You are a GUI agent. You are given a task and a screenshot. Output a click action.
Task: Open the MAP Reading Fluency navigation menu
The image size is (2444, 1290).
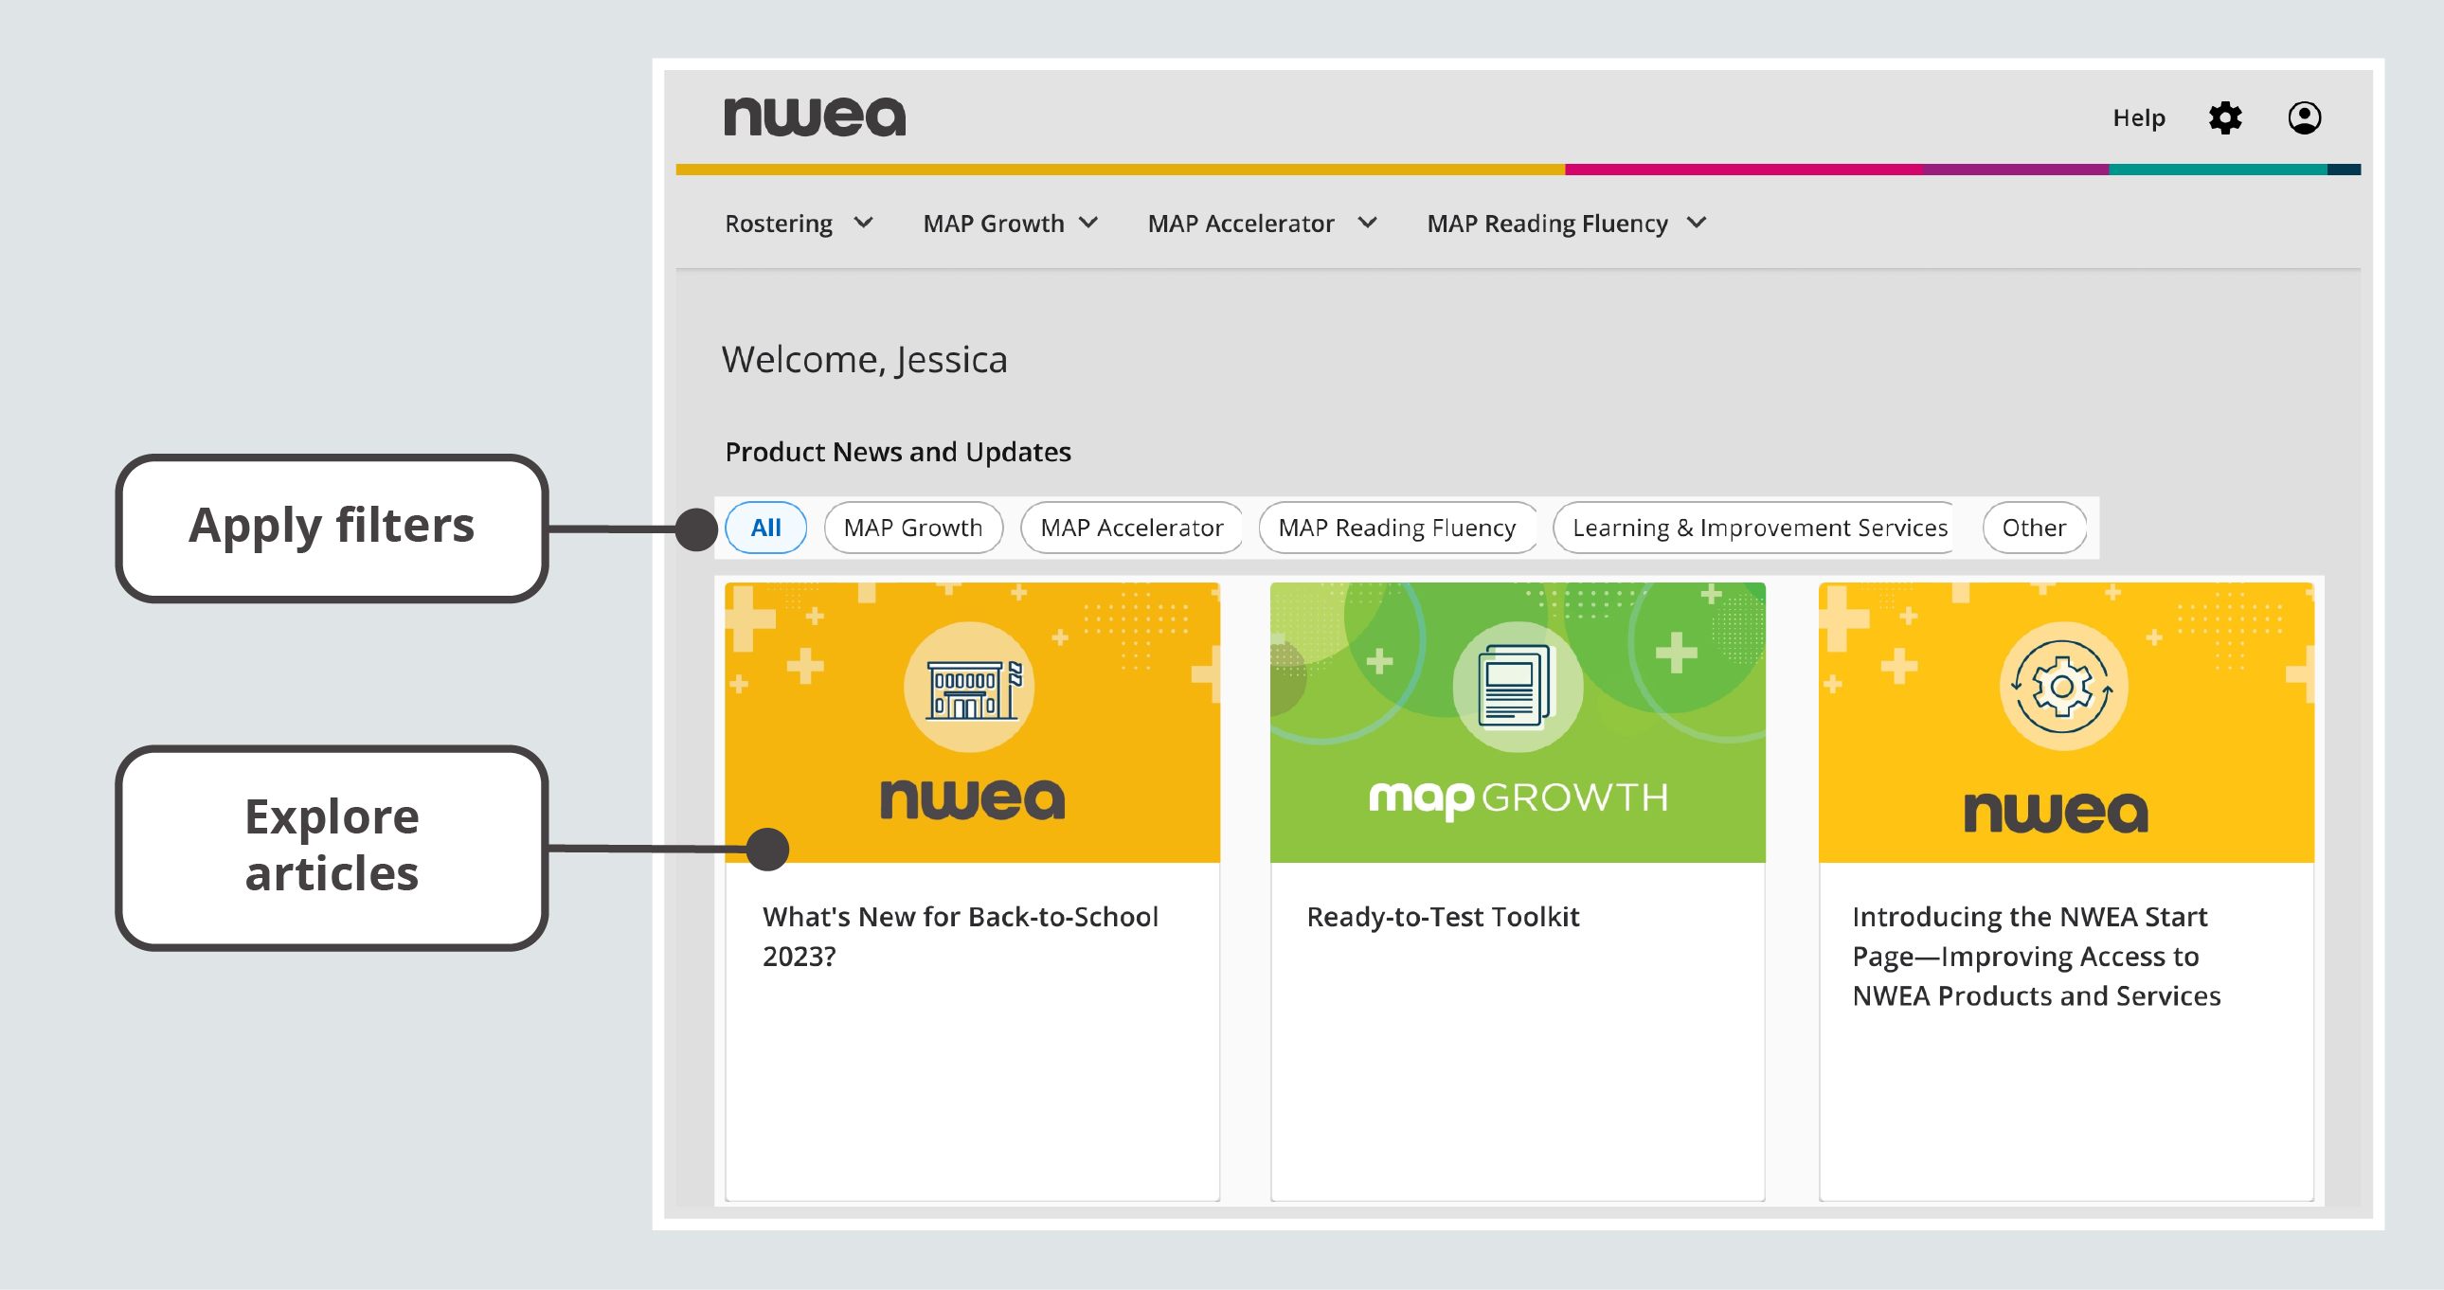tap(1567, 223)
